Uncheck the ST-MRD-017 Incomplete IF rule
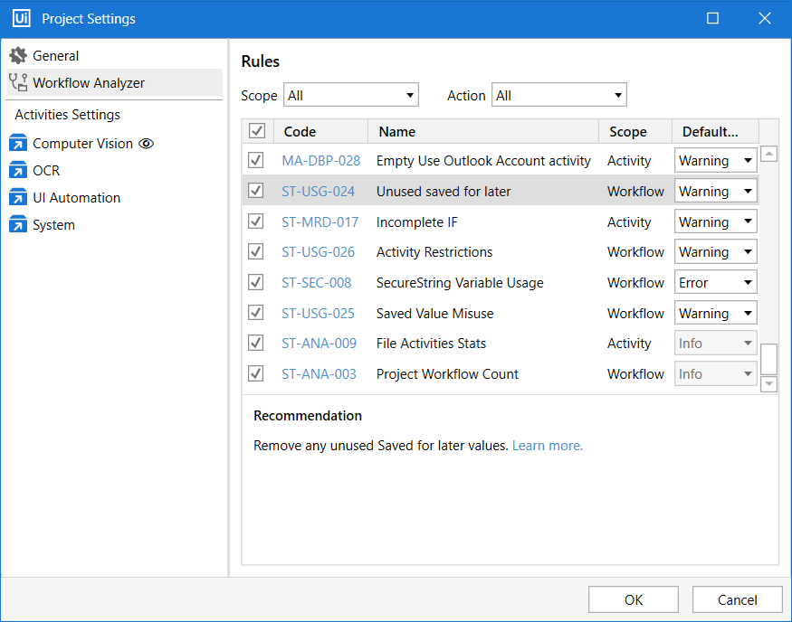 256,221
